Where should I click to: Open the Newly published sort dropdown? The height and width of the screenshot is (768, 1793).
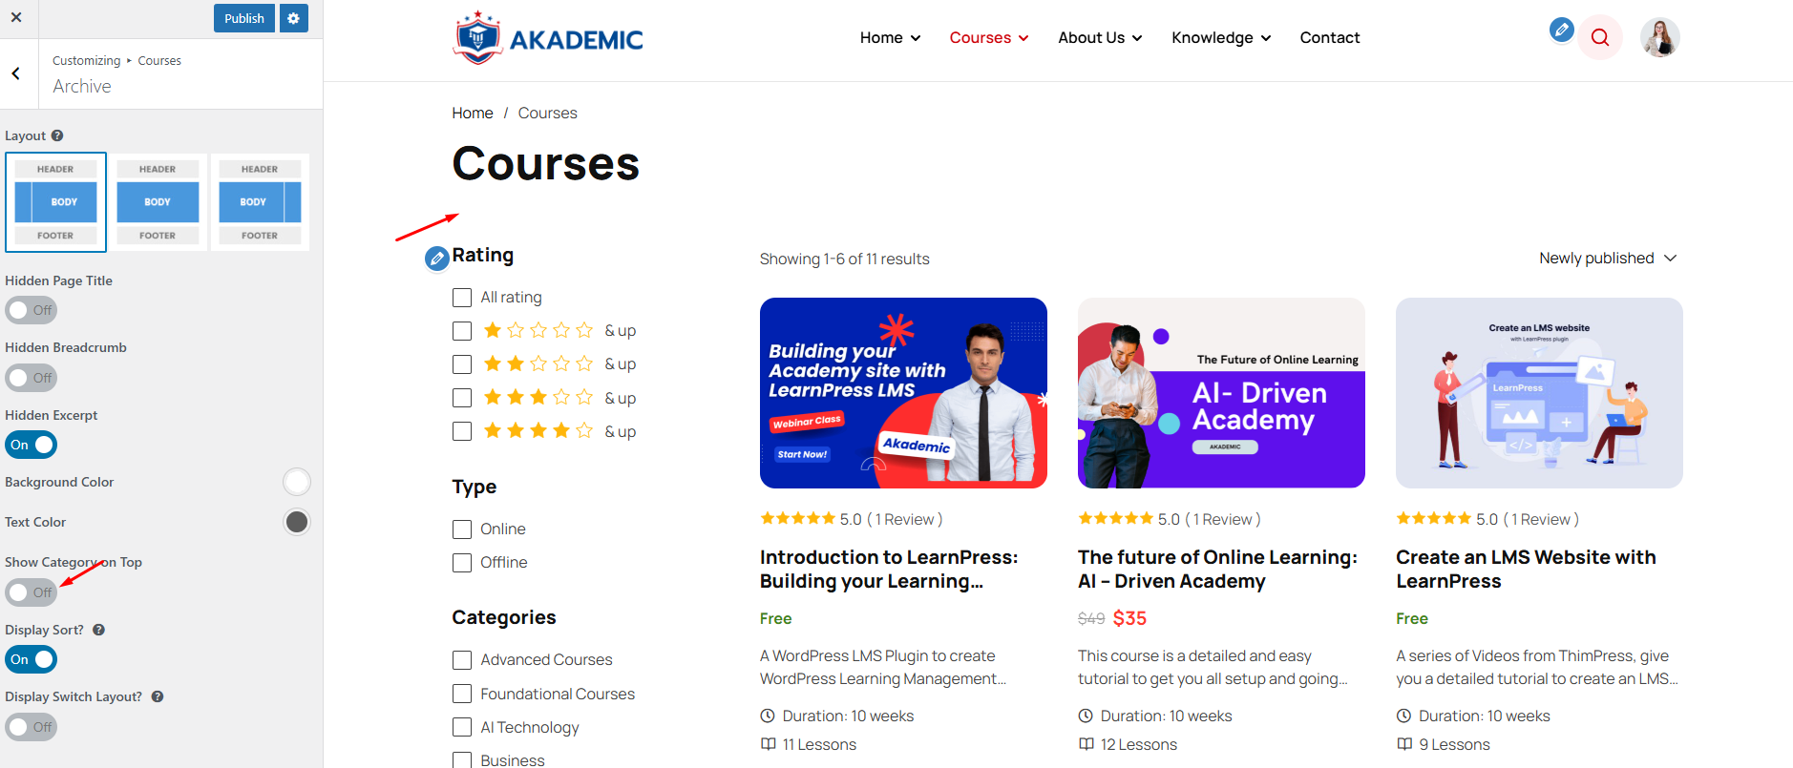click(x=1607, y=259)
